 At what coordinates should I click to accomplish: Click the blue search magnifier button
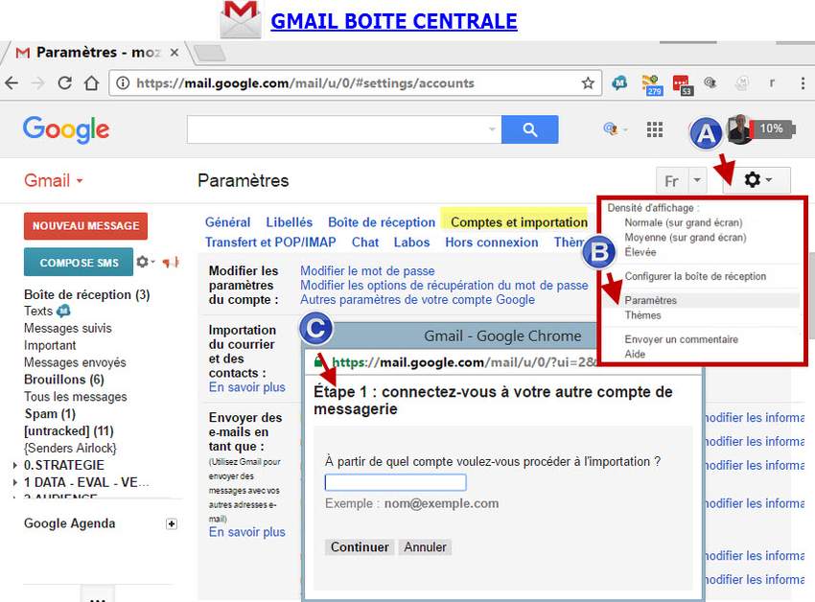click(x=529, y=129)
